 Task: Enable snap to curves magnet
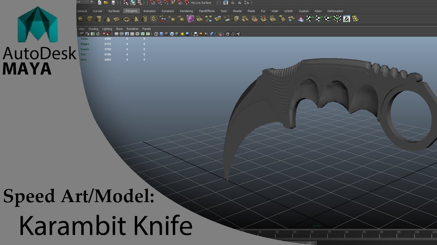coord(159,2)
